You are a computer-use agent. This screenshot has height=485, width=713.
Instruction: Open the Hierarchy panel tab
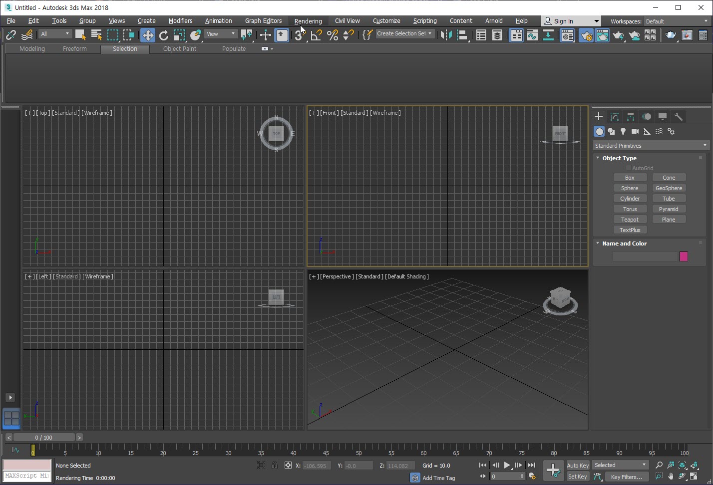[x=631, y=117]
